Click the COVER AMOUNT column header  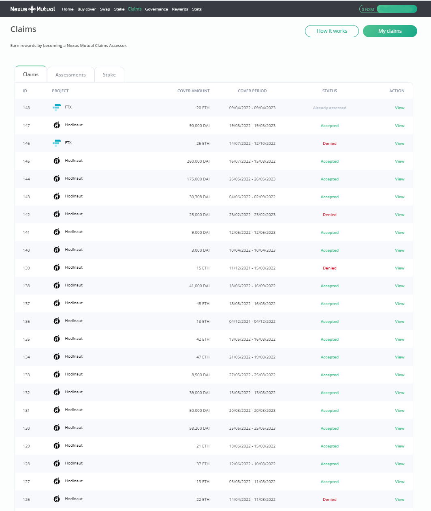click(194, 91)
